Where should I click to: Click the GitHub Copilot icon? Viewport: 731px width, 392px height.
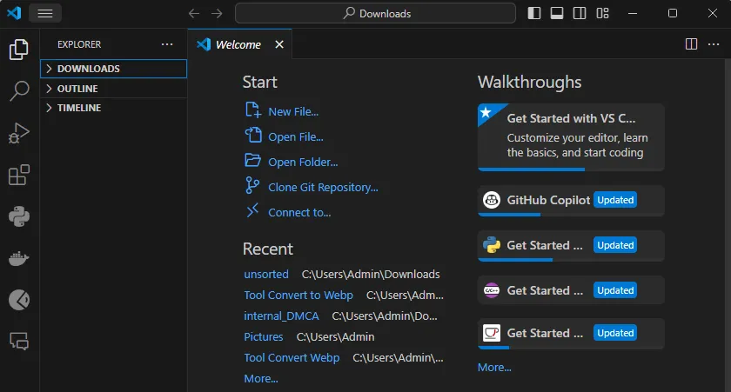click(492, 200)
